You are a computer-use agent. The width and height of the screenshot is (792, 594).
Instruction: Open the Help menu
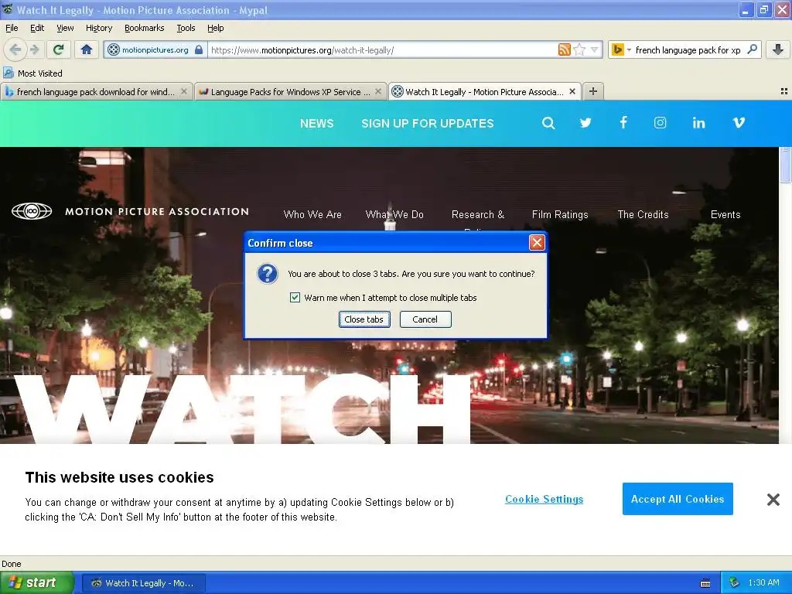(x=215, y=28)
